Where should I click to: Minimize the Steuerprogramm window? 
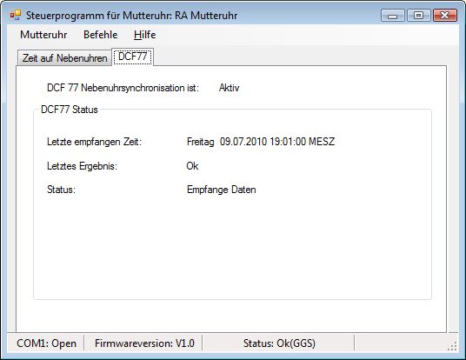pos(392,15)
